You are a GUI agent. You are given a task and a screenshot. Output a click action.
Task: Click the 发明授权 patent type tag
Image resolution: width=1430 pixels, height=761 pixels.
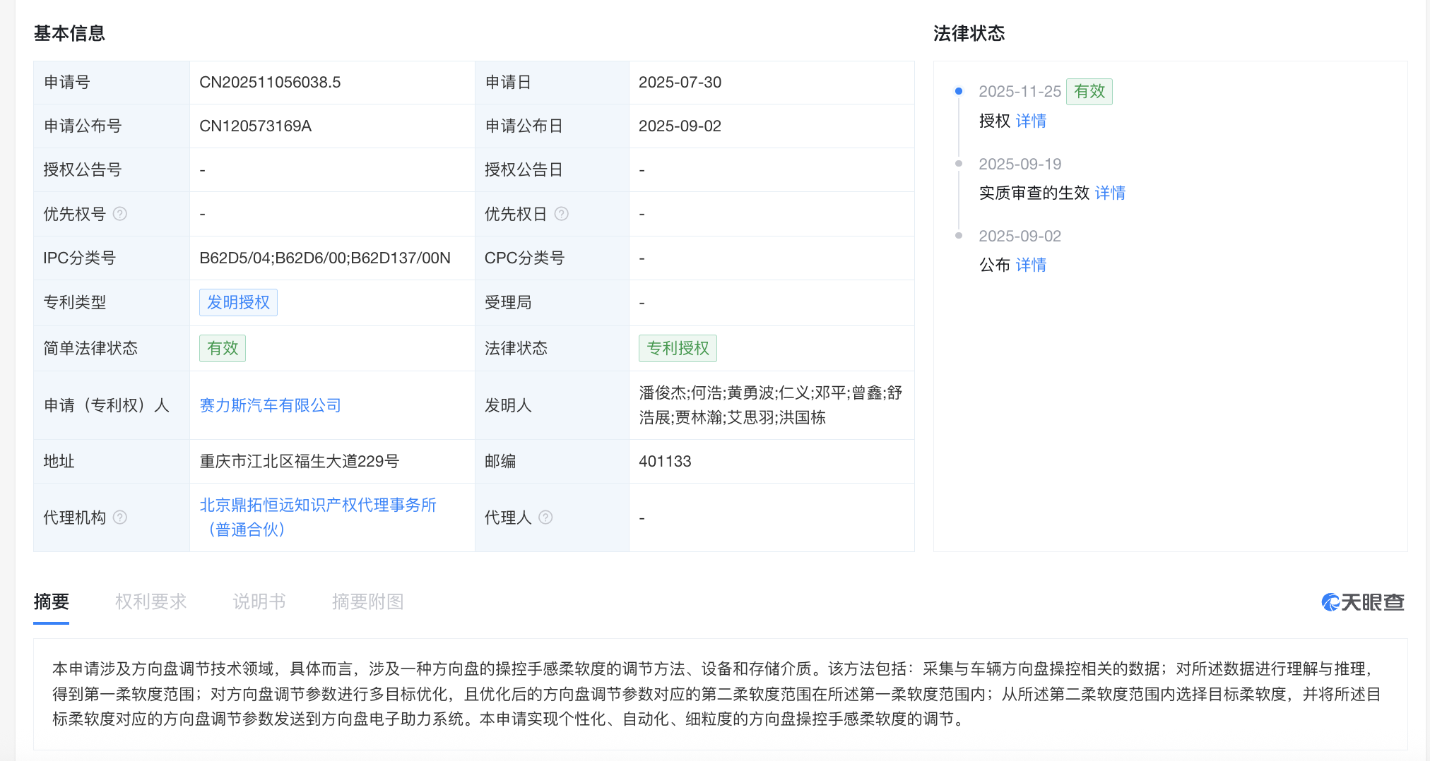[238, 302]
